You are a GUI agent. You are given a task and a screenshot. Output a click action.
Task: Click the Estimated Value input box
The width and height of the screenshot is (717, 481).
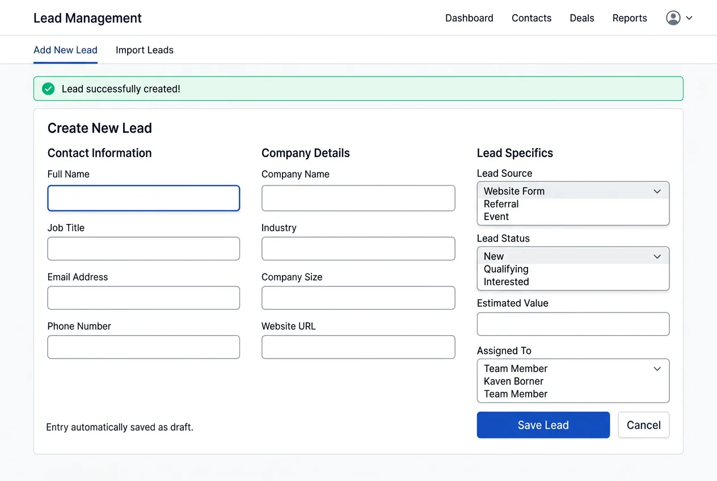coord(573,324)
